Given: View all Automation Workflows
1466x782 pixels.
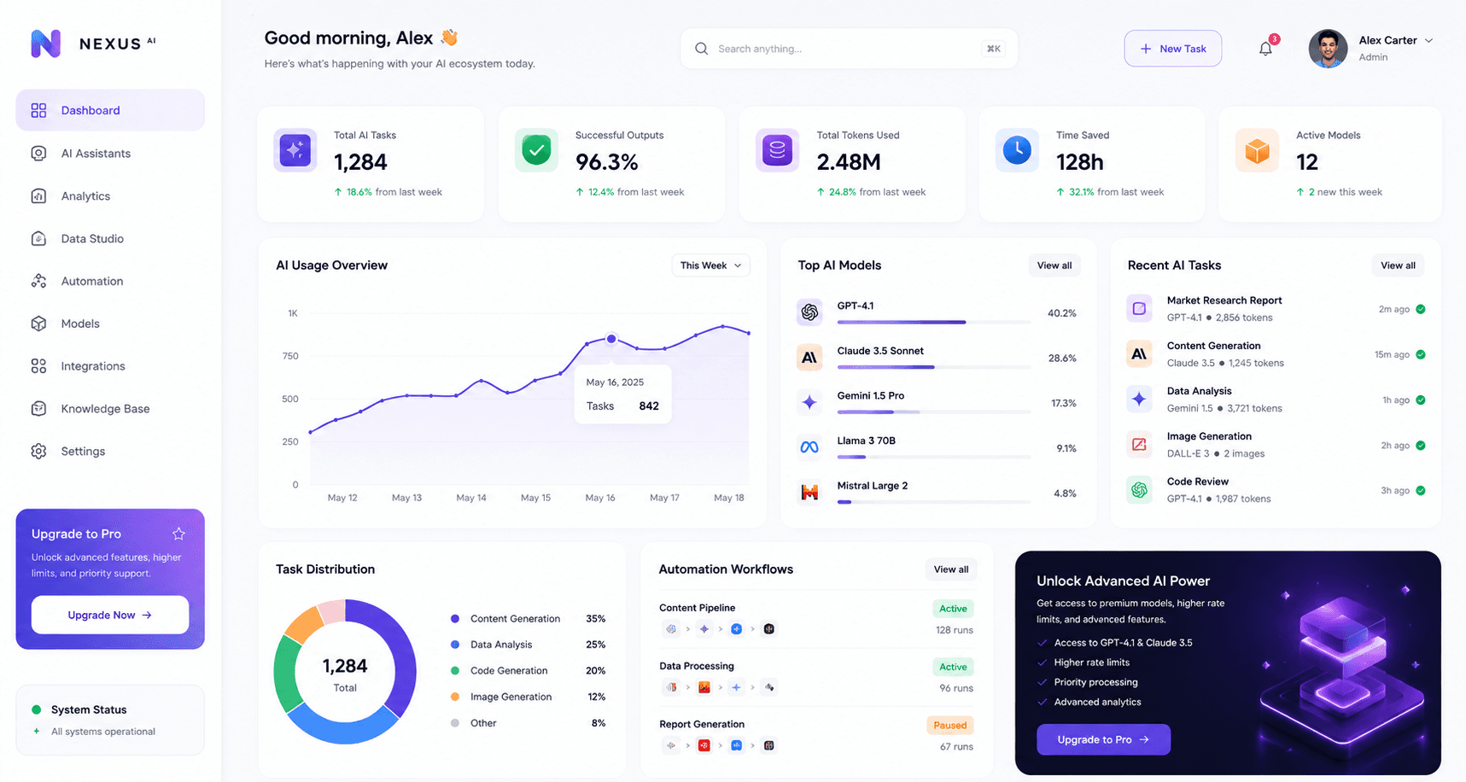Looking at the screenshot, I should [950, 569].
